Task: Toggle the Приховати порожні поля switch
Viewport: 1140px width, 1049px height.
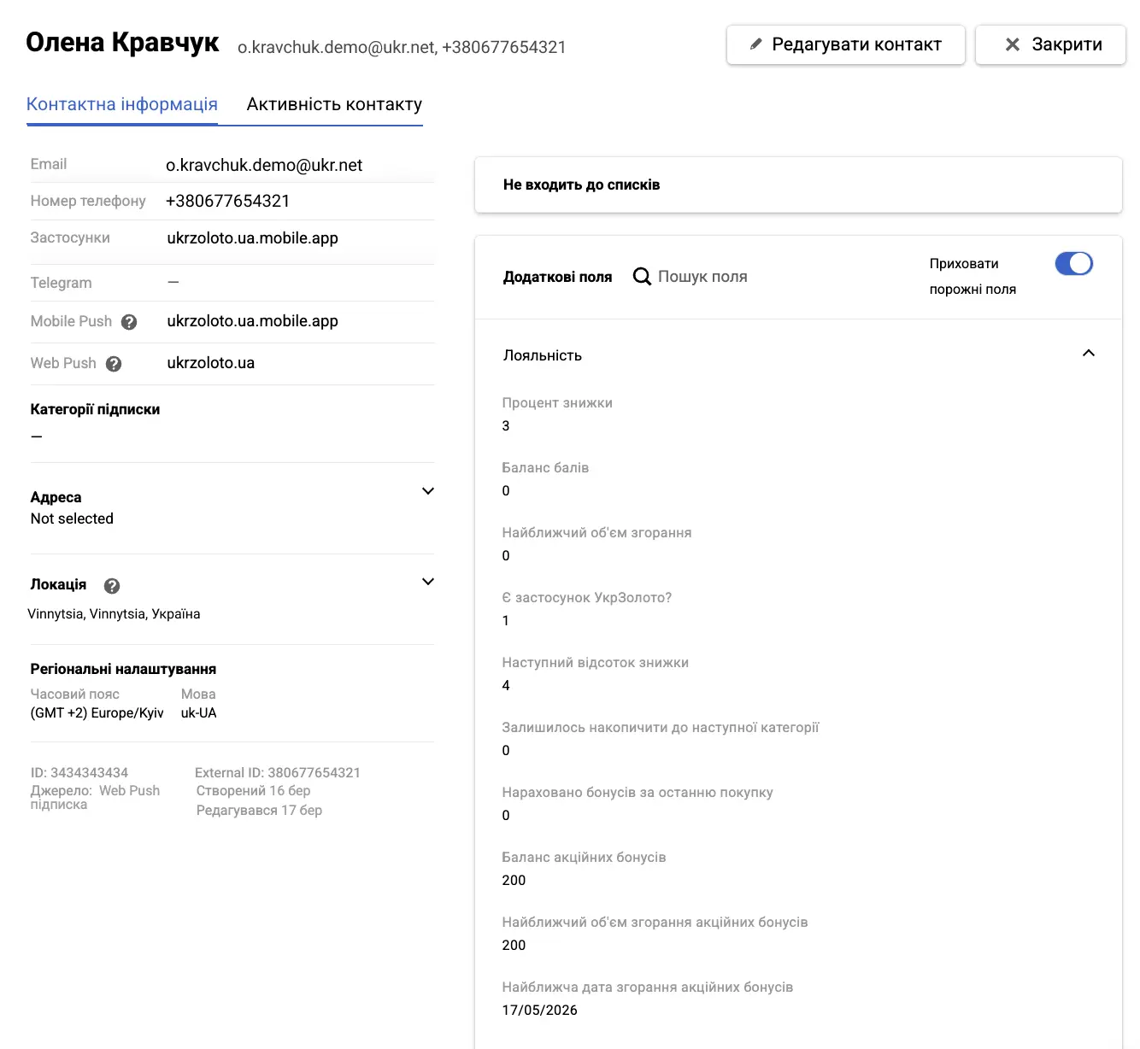Action: (1074, 263)
